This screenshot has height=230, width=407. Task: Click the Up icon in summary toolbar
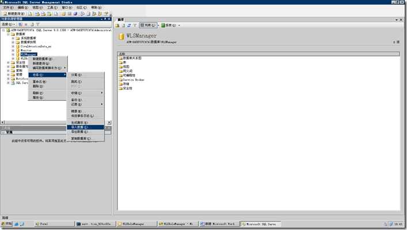(x=117, y=25)
